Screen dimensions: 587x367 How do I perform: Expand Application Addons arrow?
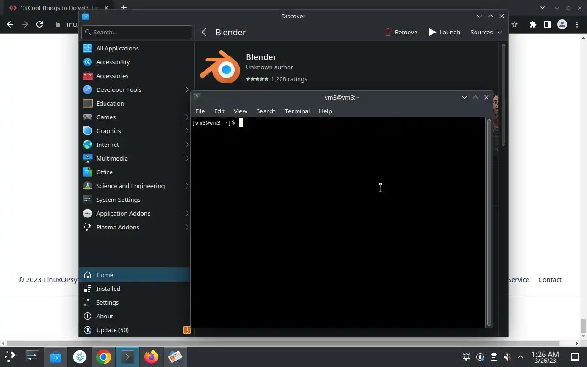click(x=187, y=213)
